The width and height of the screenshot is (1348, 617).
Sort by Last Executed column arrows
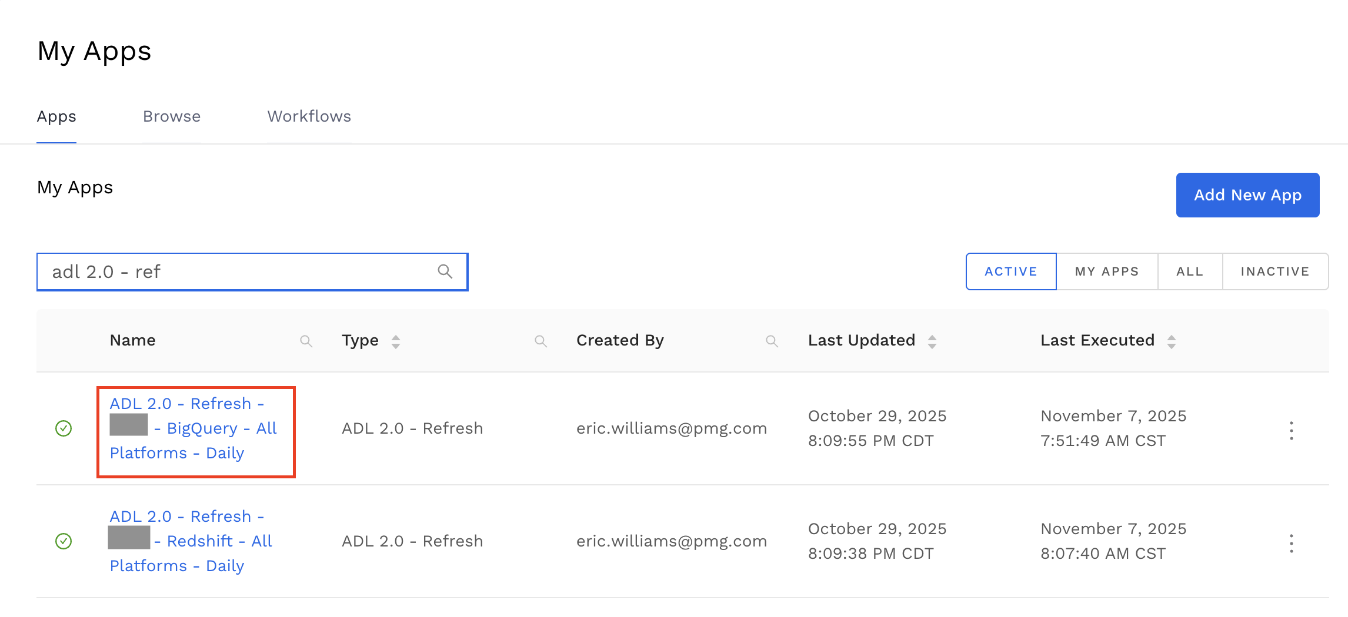[x=1172, y=341]
